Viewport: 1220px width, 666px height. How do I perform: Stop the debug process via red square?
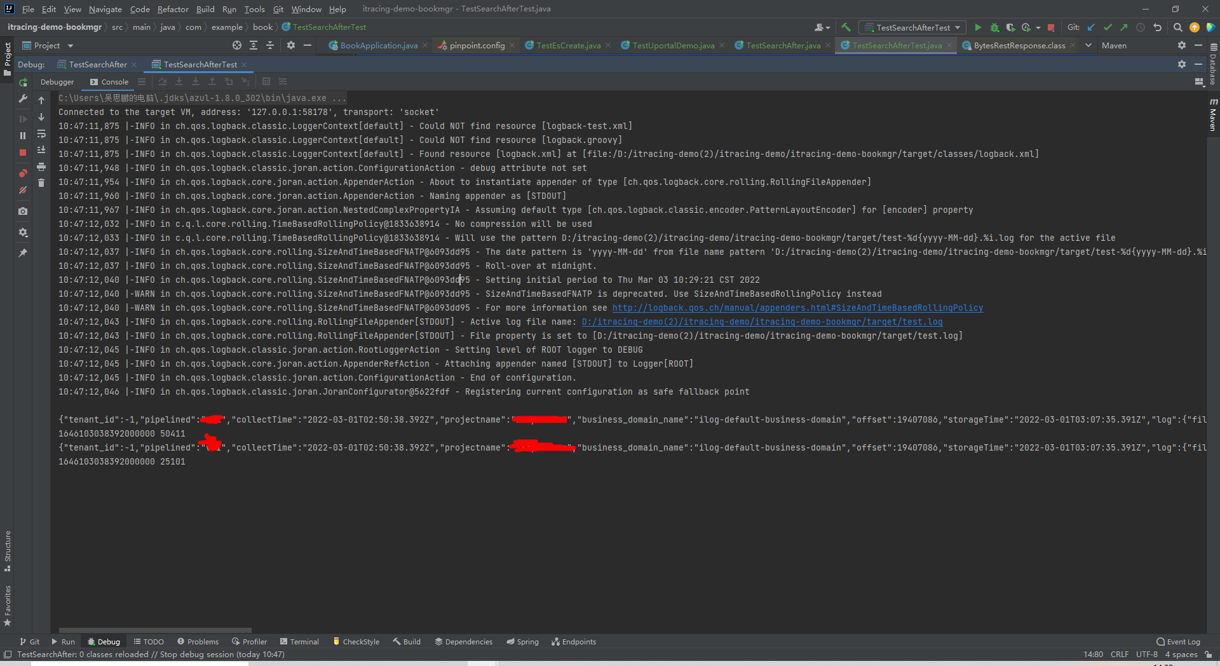23,153
